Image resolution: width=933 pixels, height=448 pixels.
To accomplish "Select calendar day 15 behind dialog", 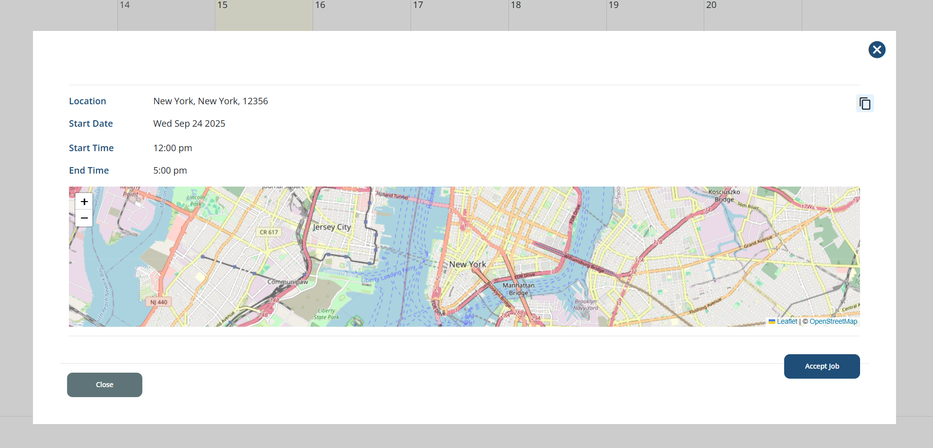I will [264, 15].
